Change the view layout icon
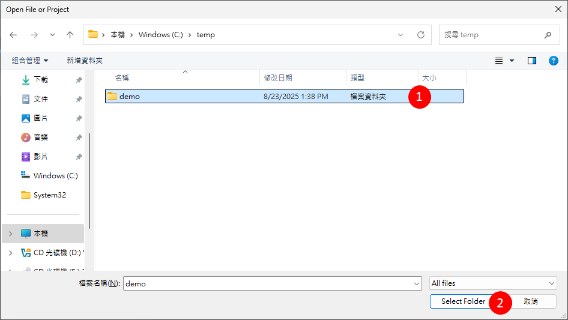 tap(499, 61)
